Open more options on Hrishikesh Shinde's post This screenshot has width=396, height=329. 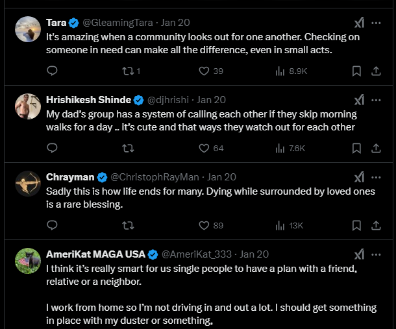pos(376,100)
